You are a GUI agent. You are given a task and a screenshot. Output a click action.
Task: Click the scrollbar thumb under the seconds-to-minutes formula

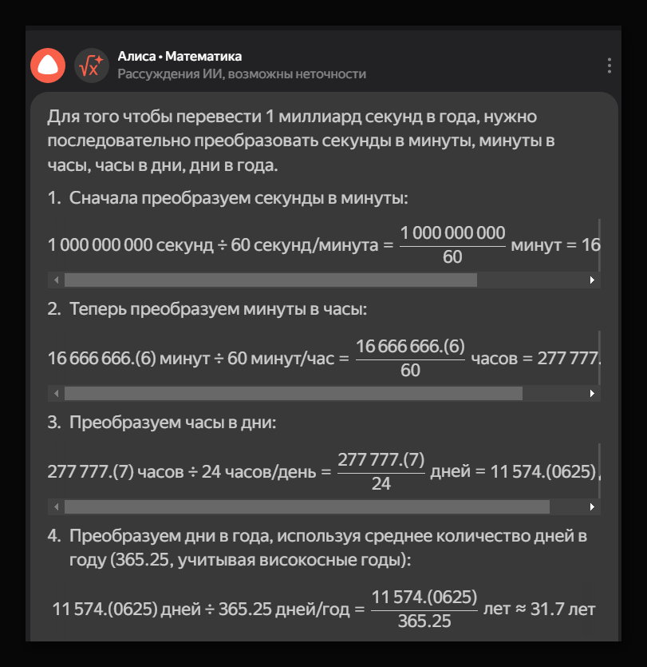270,280
